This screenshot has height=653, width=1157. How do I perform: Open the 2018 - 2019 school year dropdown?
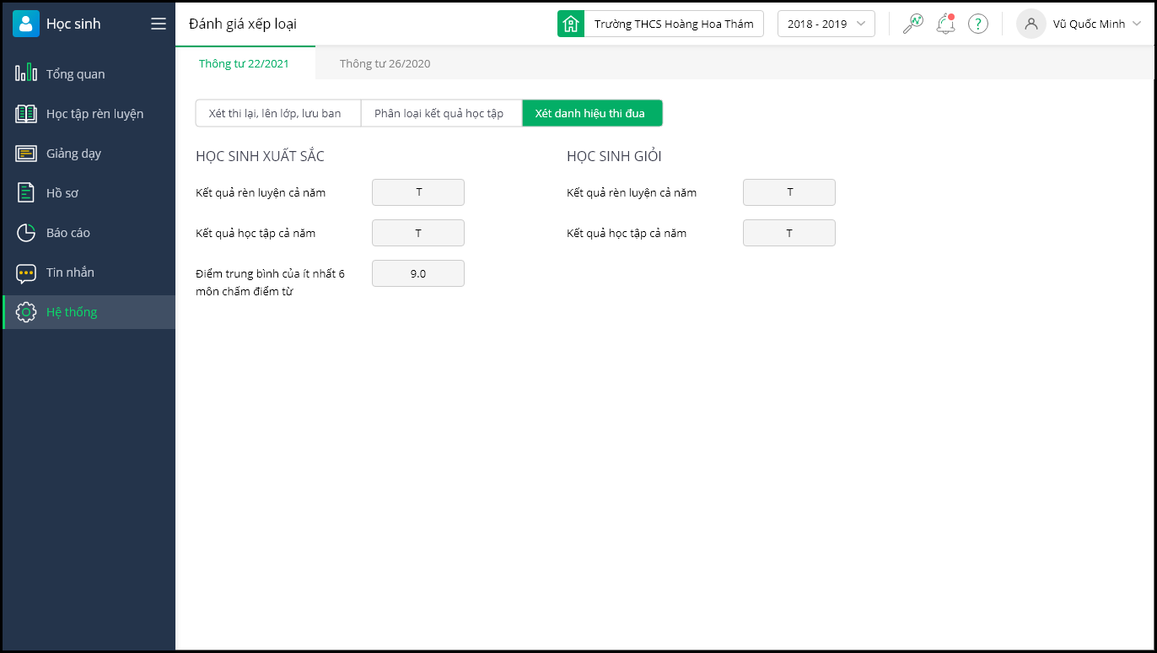[x=826, y=24]
